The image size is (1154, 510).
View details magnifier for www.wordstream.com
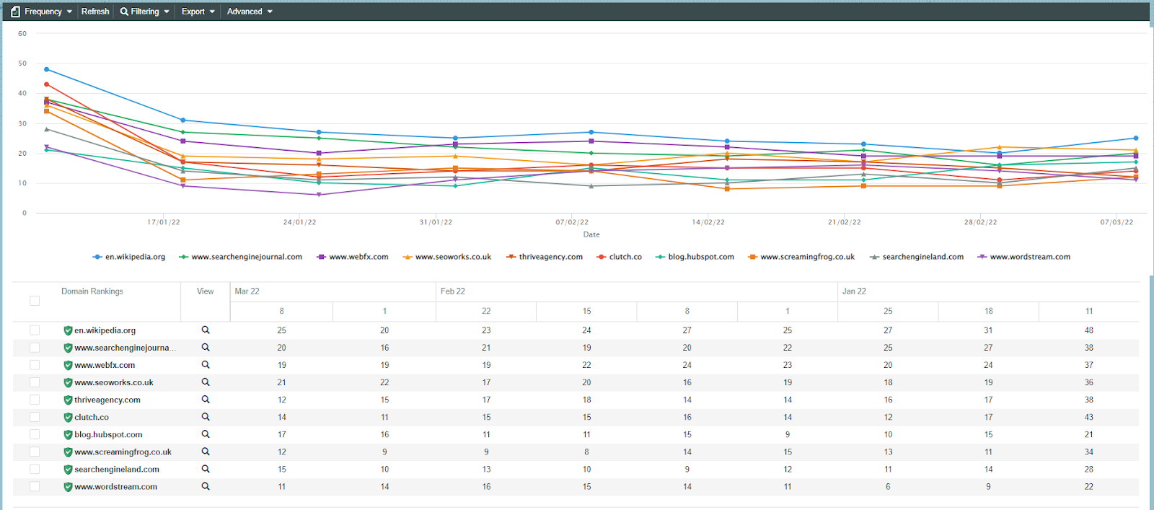pos(206,486)
